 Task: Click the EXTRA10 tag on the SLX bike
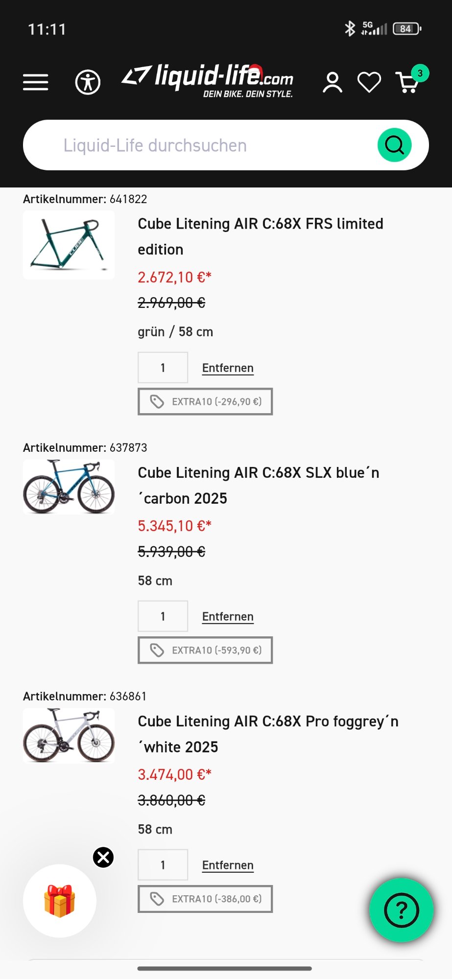[x=205, y=650]
